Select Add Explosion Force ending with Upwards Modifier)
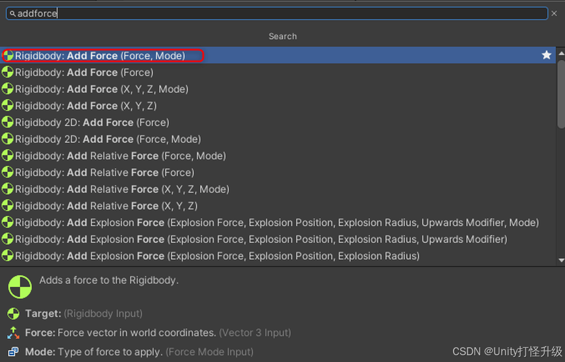Screen dimensions: 565x362 pyautogui.click(x=277, y=239)
